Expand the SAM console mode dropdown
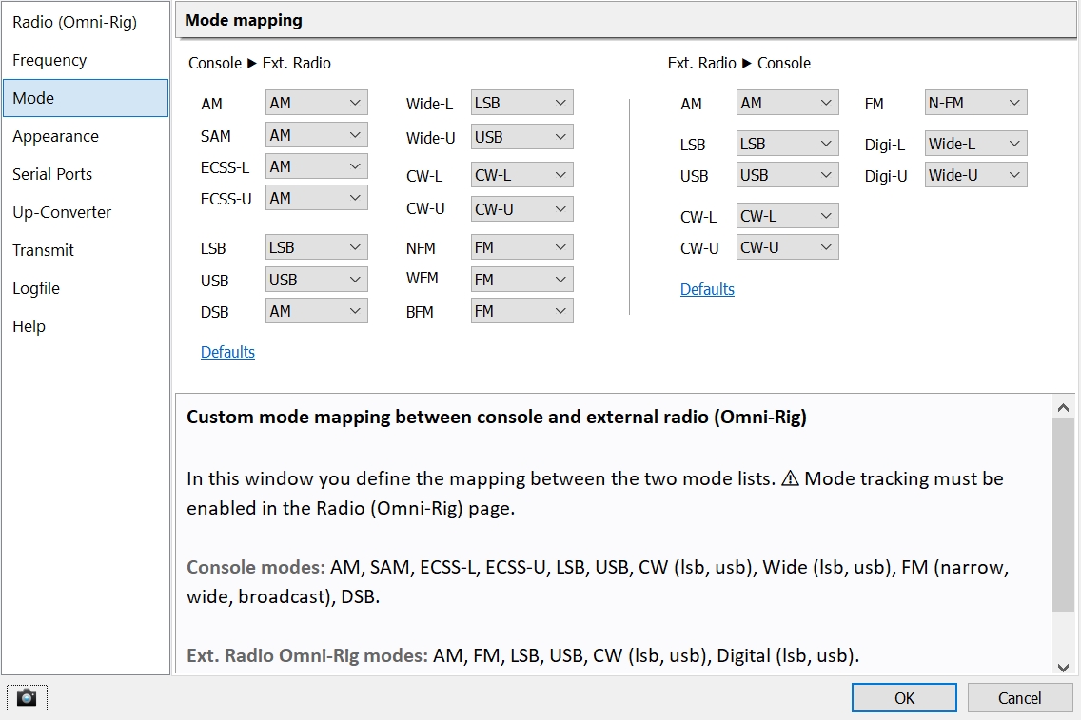The height and width of the screenshot is (720, 1081). pos(316,135)
